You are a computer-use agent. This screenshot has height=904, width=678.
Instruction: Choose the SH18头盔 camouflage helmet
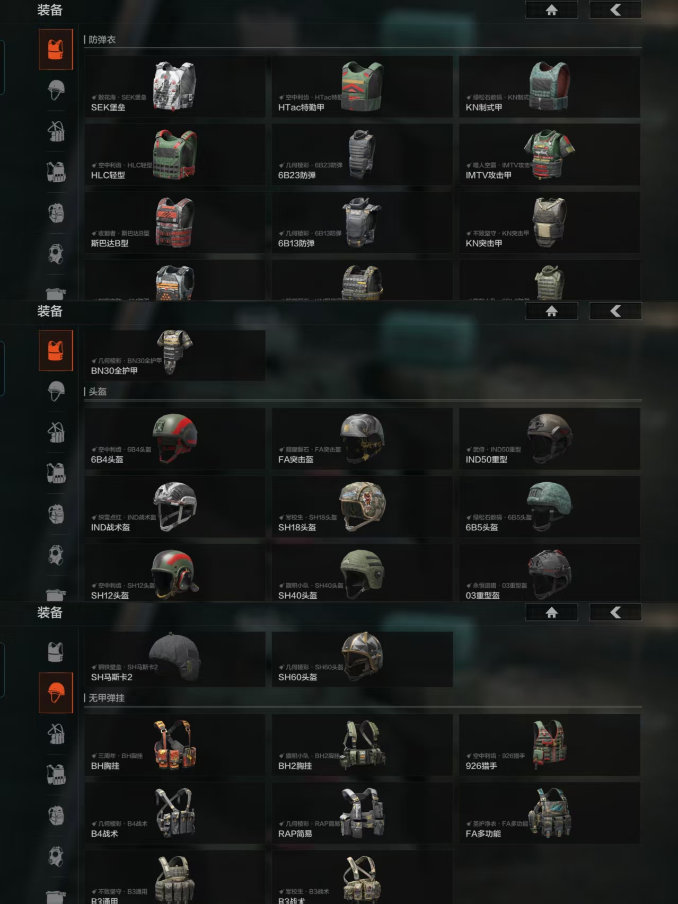point(362,507)
